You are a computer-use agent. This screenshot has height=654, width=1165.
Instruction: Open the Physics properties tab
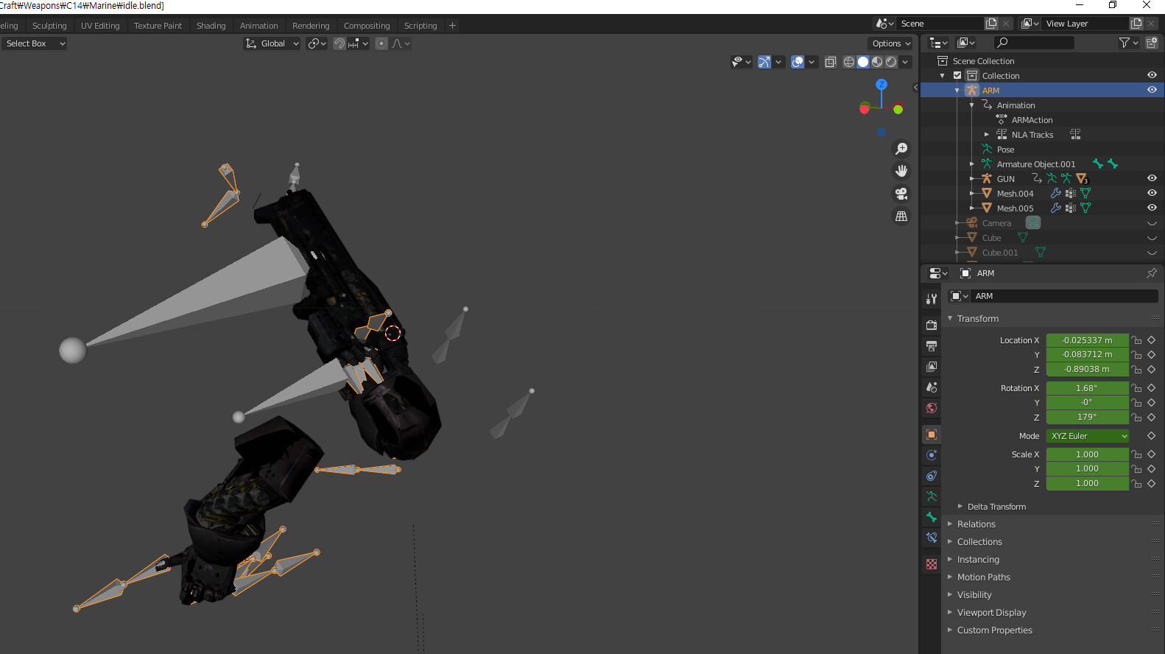932,455
